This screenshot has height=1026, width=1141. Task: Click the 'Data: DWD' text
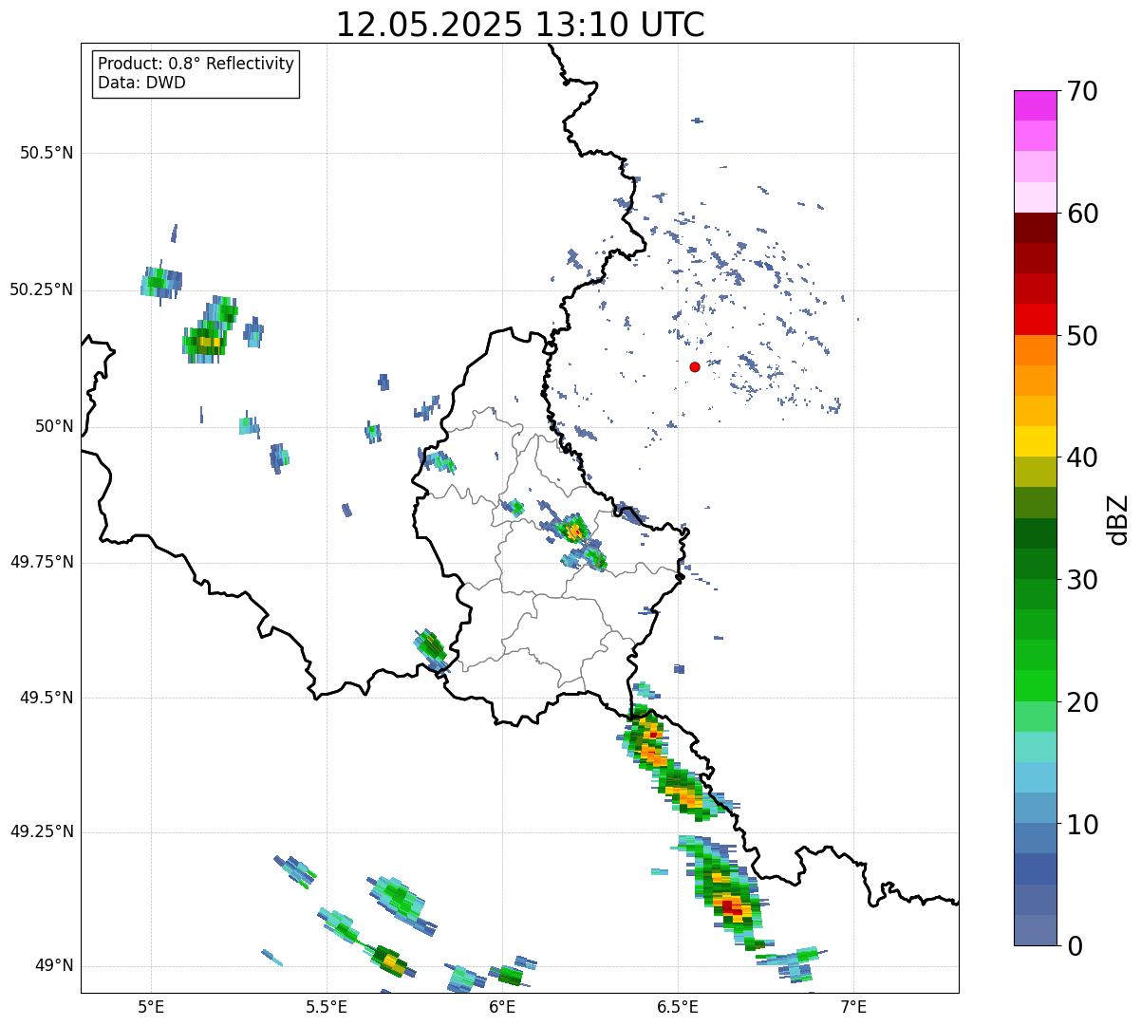141,83
